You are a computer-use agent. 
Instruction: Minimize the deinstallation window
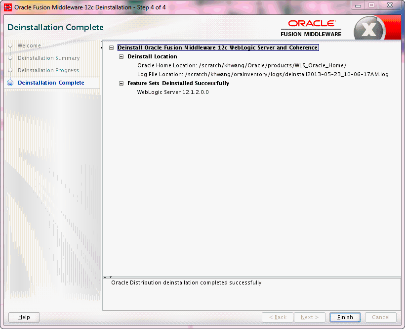[358, 5]
